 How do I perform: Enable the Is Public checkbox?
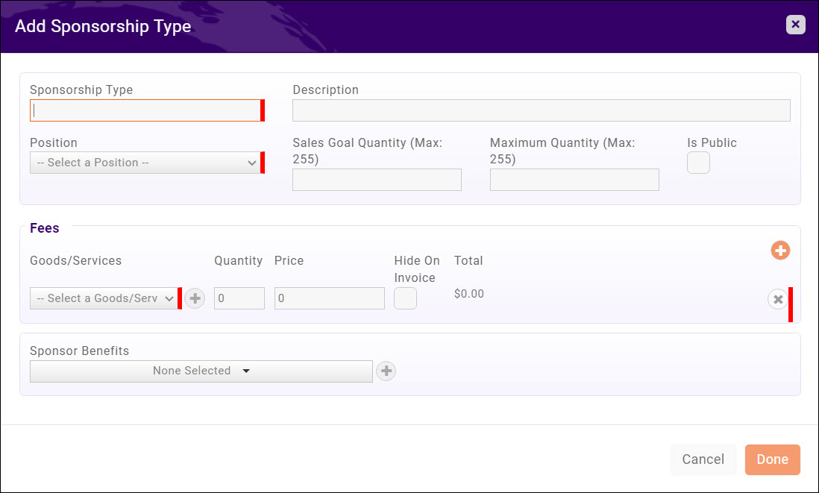(x=698, y=163)
